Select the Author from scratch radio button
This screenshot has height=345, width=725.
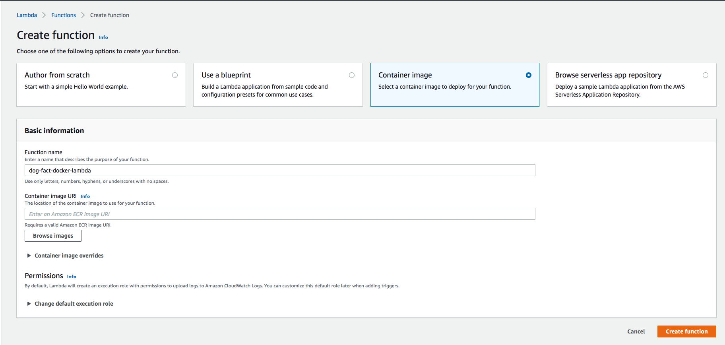pos(175,75)
